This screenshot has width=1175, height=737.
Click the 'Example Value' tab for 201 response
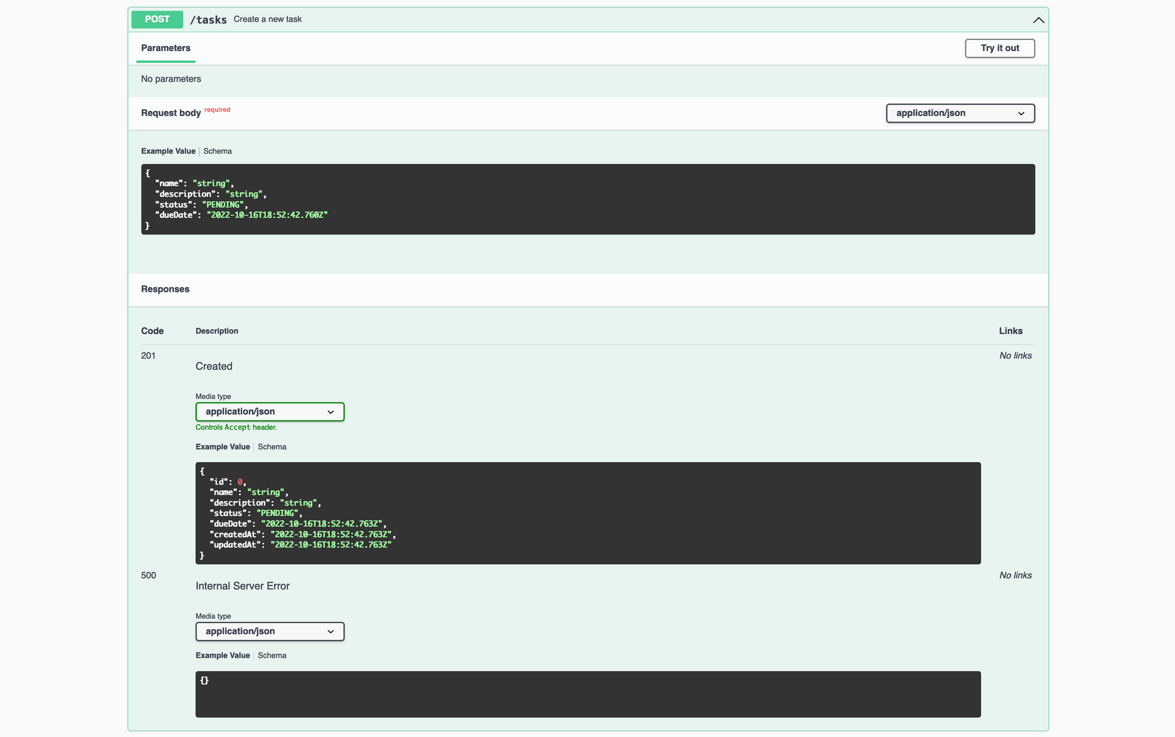223,446
